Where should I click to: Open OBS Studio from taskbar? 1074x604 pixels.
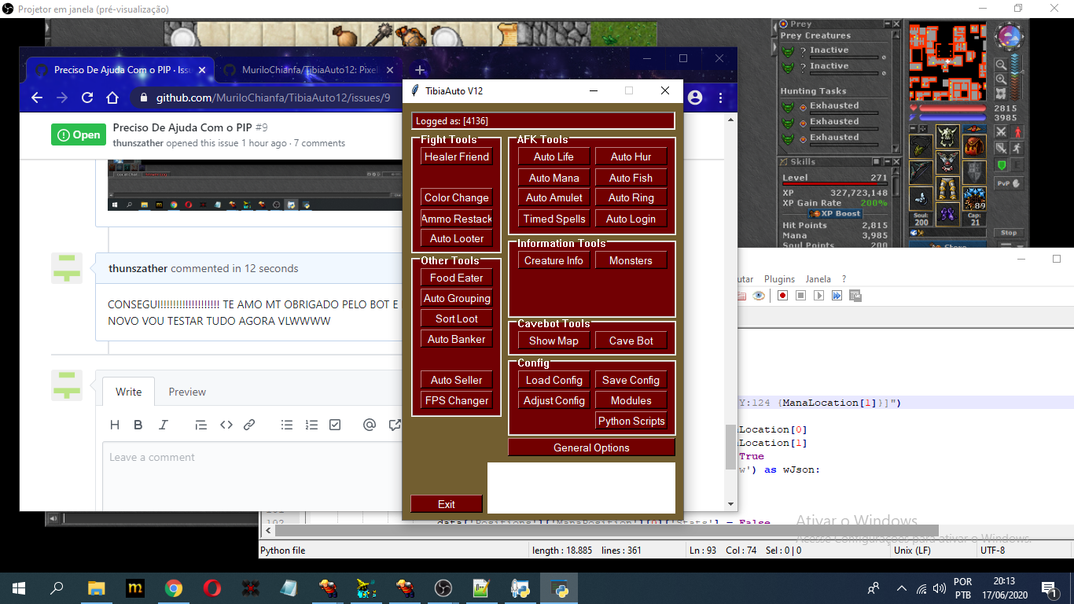click(x=443, y=588)
